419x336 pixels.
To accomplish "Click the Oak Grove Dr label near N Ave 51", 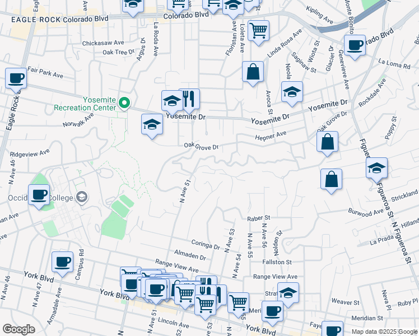I will [201, 146].
